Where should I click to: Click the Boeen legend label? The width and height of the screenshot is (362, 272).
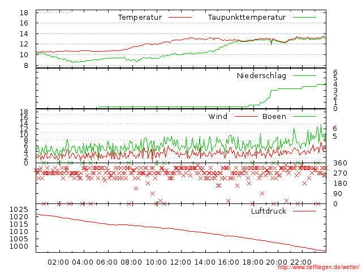click(x=274, y=116)
